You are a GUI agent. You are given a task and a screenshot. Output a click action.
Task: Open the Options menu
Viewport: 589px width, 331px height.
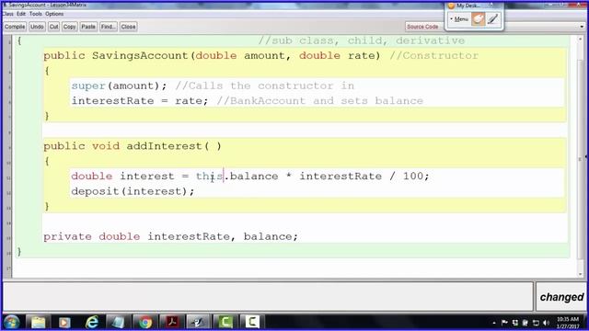pyautogui.click(x=54, y=14)
